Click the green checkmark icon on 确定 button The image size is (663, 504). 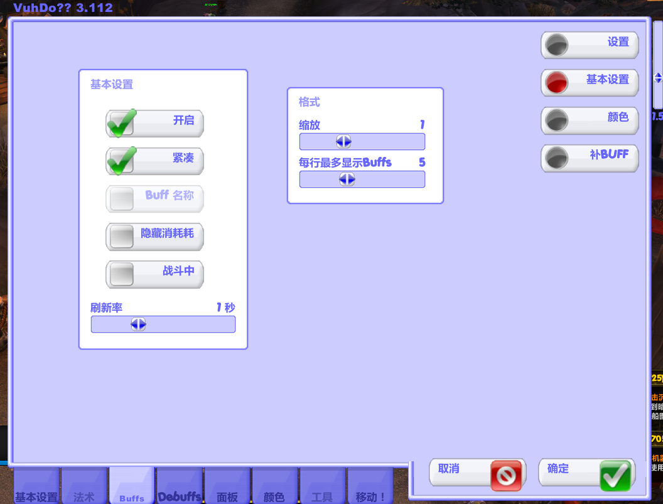tap(615, 476)
